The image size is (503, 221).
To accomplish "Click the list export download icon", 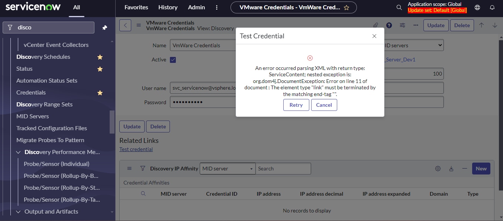I will click(x=451, y=169).
